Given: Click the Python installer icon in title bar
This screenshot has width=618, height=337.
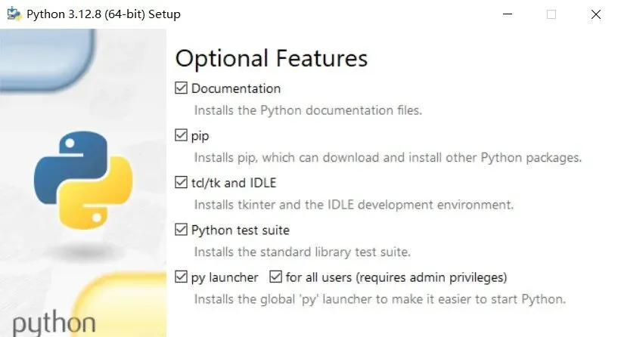Looking at the screenshot, I should pos(13,14).
